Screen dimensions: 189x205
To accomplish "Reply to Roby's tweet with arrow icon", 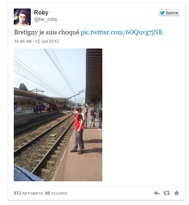I will pos(157,193).
